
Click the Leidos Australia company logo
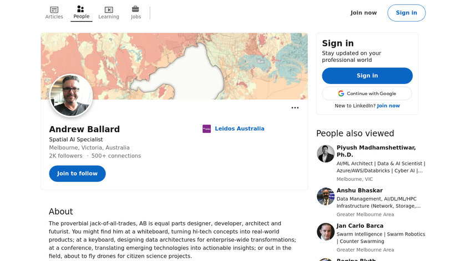click(207, 129)
